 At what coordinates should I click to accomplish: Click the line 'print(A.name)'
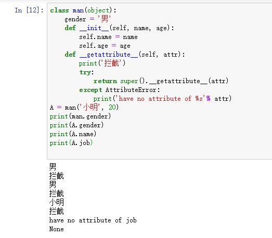point(73,134)
